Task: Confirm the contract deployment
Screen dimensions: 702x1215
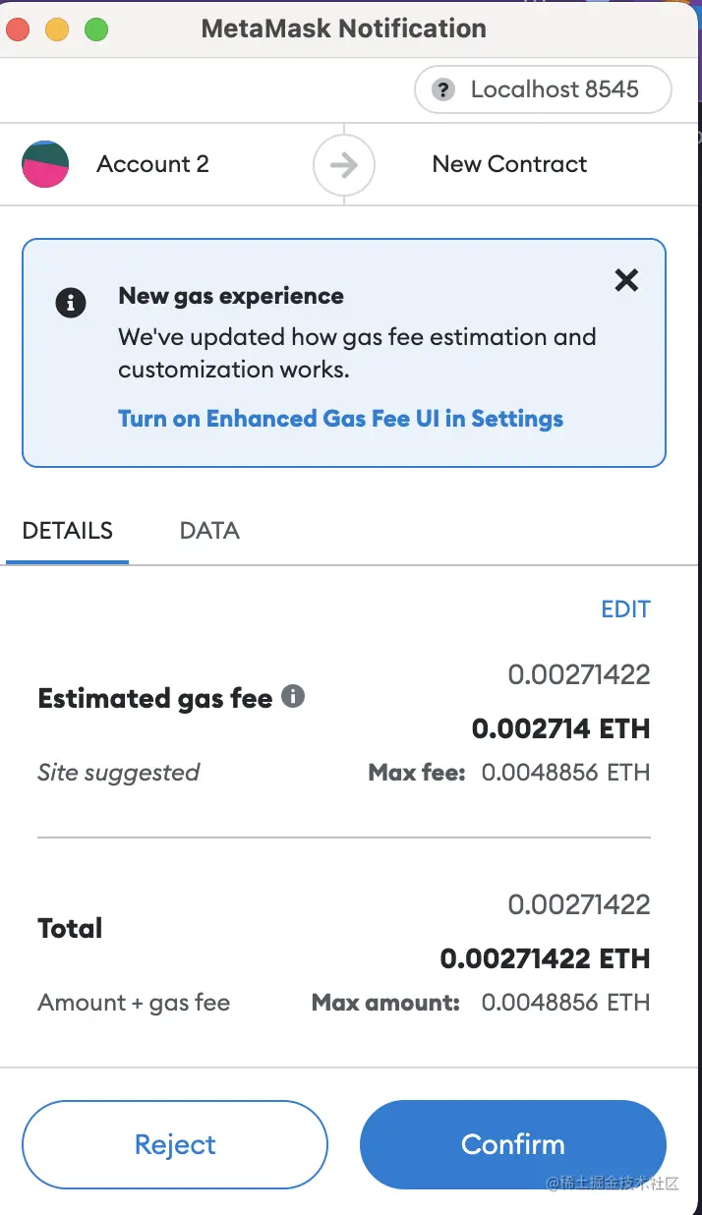Action: (x=513, y=1144)
